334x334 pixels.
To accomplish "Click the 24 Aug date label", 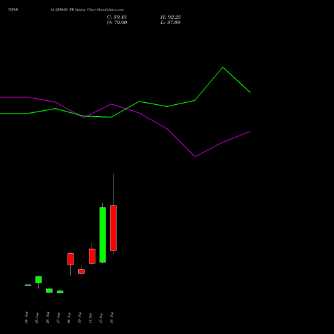I will point(26,317).
